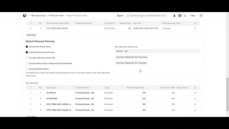Click Get Raw Materials for Purchase
Image resolution: width=229 pixels, height=129 pixels.
point(132,57)
